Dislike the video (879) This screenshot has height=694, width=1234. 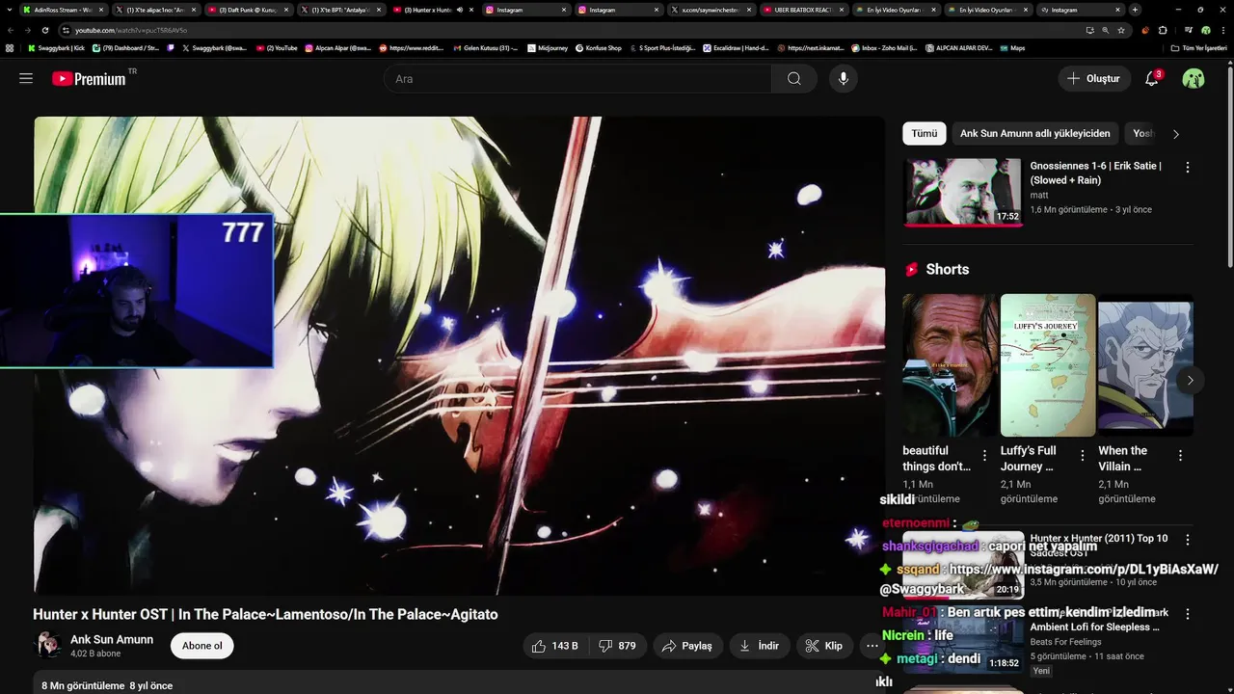pos(618,646)
